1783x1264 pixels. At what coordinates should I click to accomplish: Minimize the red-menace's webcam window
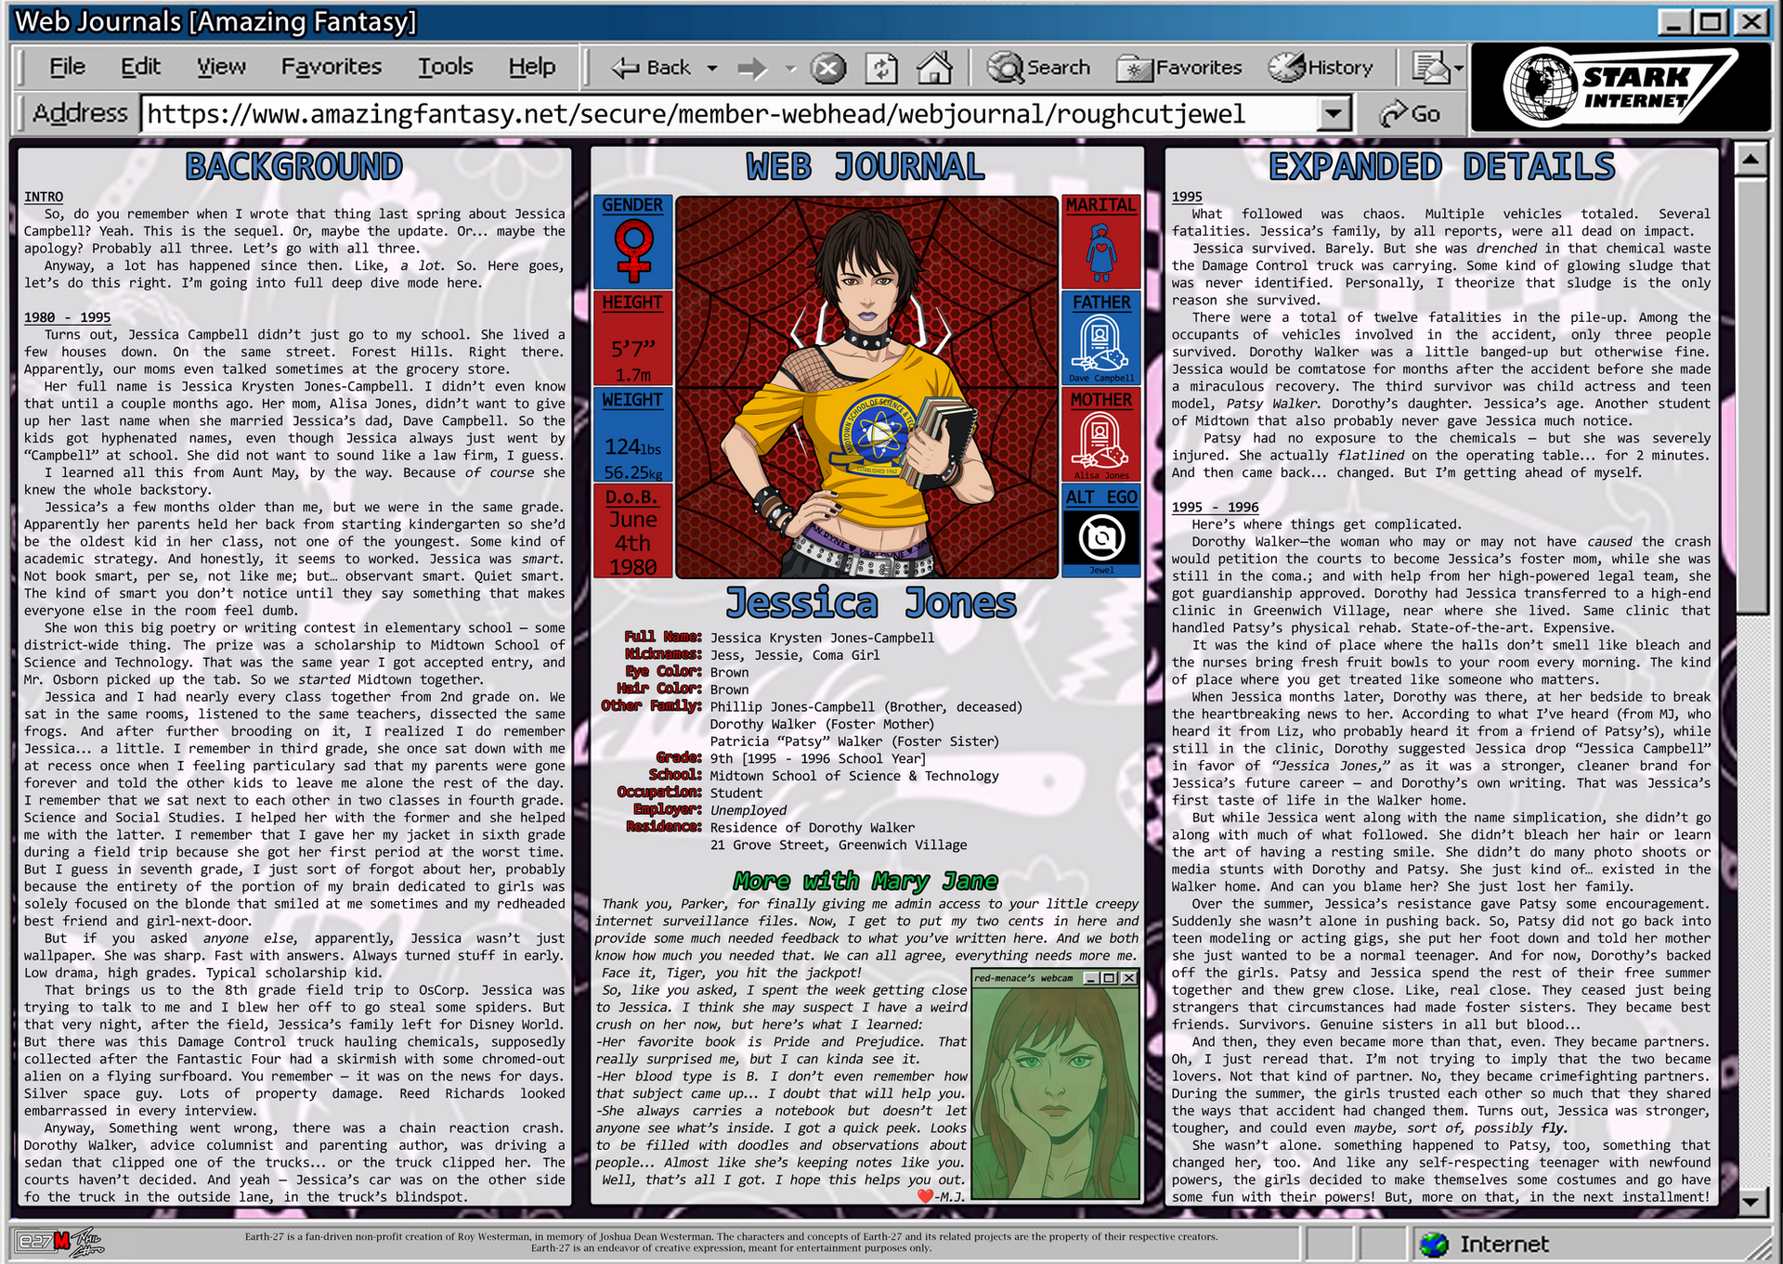point(1092,977)
